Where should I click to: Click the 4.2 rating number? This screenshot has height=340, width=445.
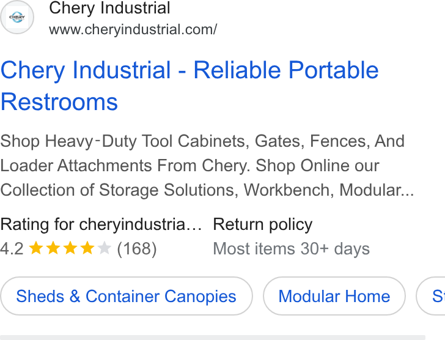click(12, 249)
